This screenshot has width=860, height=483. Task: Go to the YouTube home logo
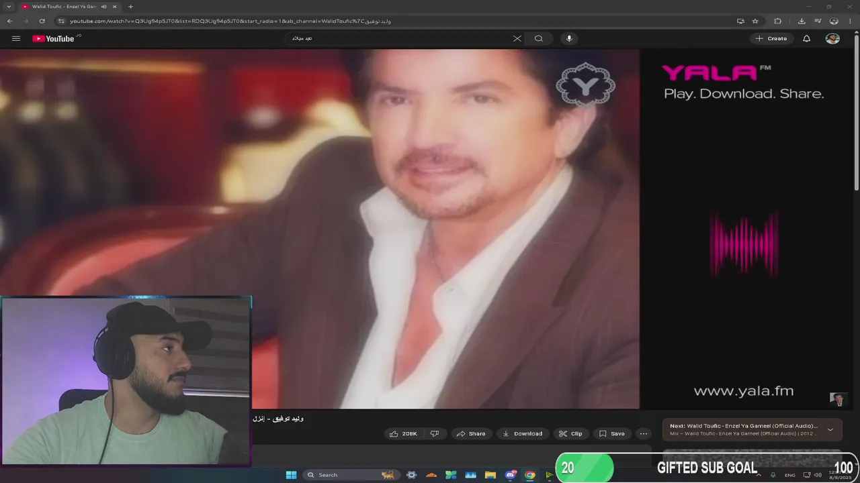point(53,38)
